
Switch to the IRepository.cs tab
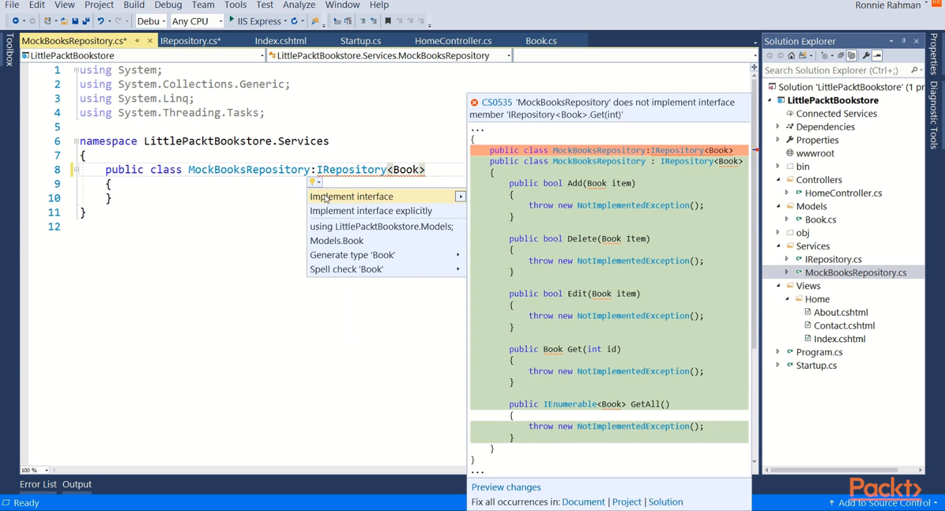pos(191,41)
